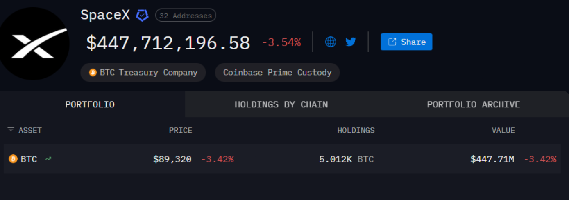This screenshot has width=569, height=200.
Task: Open the website globe icon
Action: click(x=331, y=42)
